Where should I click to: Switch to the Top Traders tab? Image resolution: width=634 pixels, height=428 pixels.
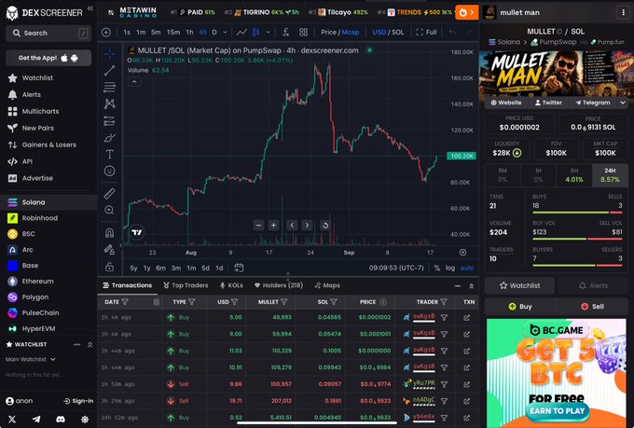coord(186,285)
